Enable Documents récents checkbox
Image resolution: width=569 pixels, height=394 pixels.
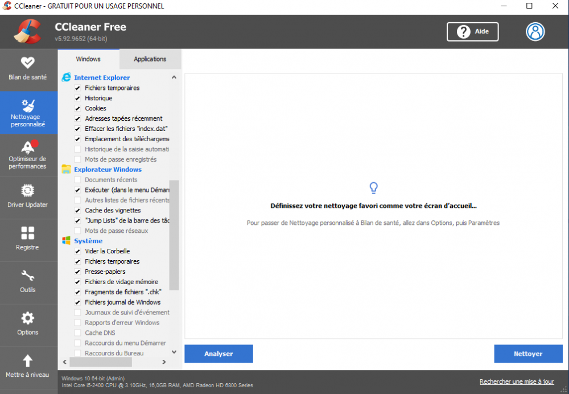coord(77,180)
